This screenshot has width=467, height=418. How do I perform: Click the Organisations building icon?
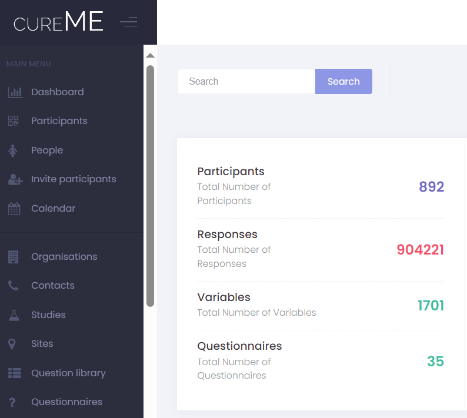coord(14,257)
